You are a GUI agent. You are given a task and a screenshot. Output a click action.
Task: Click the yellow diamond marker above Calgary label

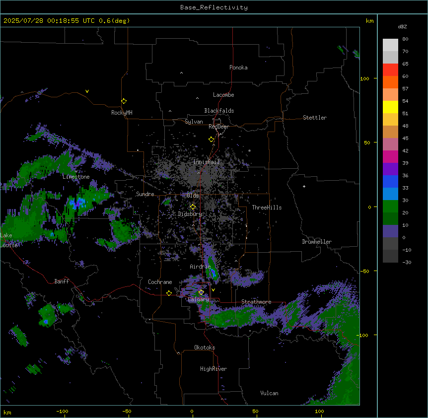201,292
